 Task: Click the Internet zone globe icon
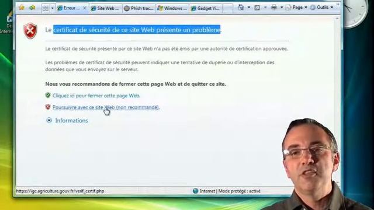195,191
